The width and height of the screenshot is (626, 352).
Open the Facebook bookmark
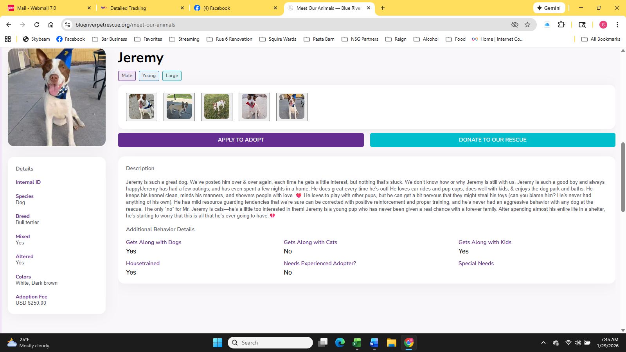point(70,39)
